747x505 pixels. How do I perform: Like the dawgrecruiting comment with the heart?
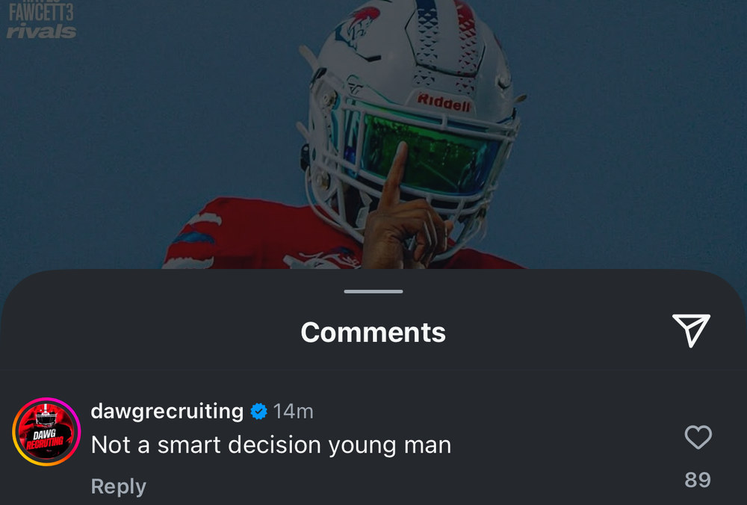(698, 438)
